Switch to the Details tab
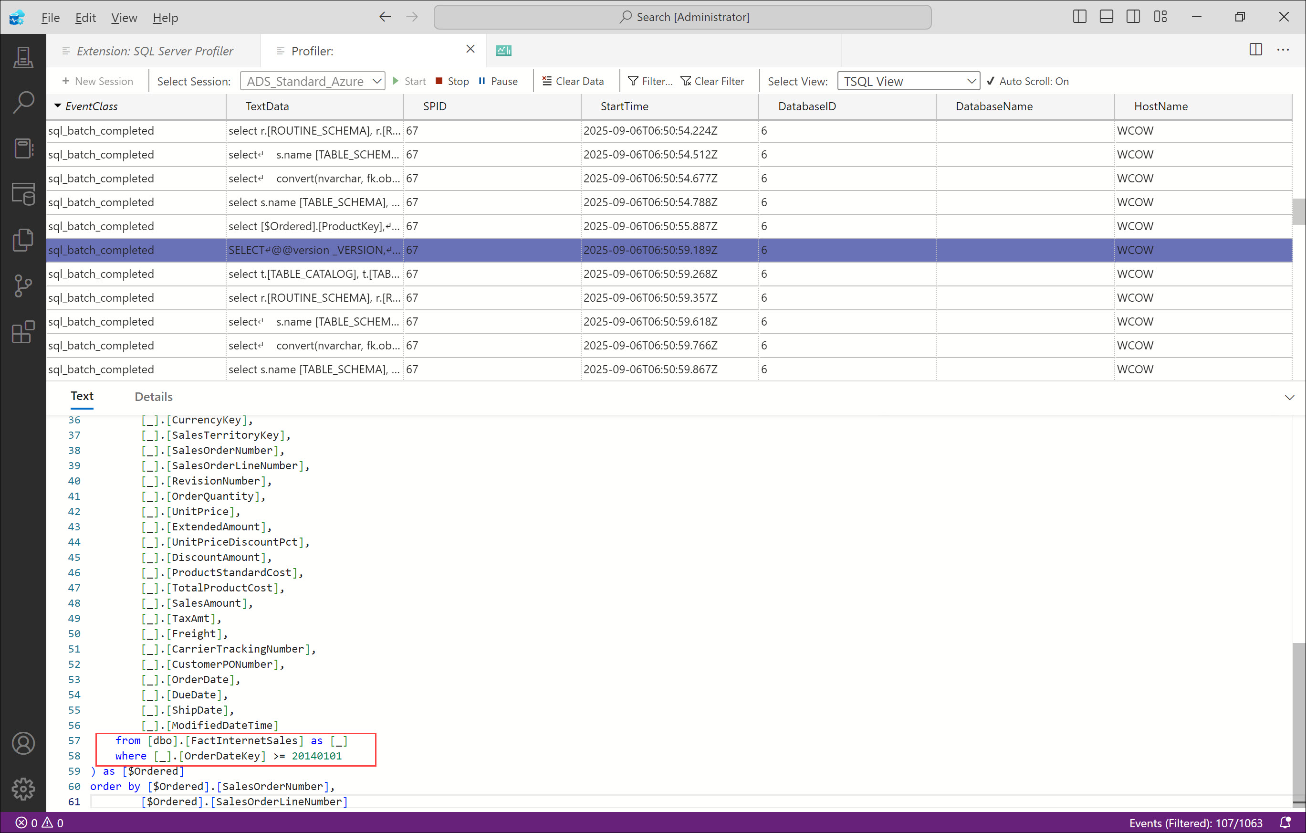This screenshot has height=833, width=1306. (x=154, y=397)
